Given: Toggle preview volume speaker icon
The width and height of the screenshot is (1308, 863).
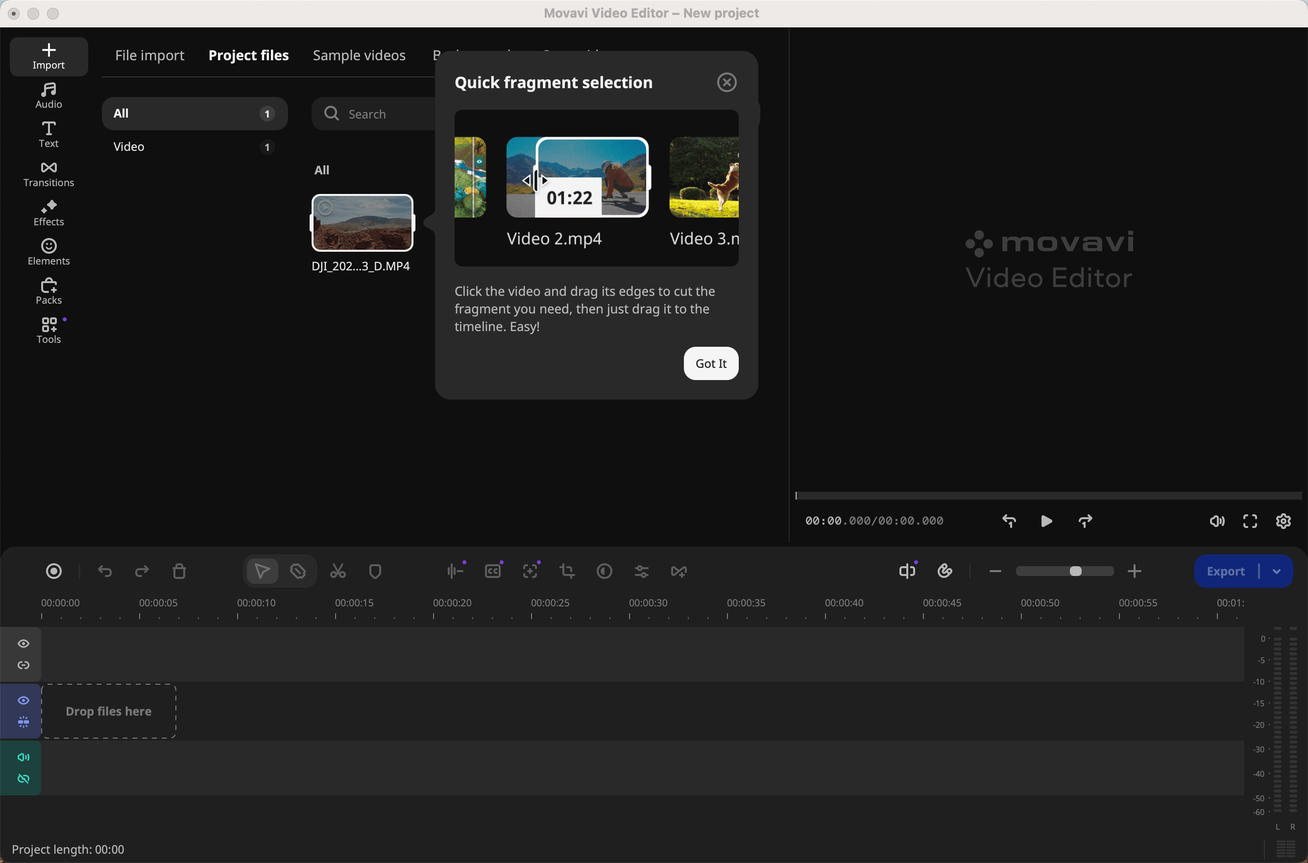Looking at the screenshot, I should coord(1216,521).
